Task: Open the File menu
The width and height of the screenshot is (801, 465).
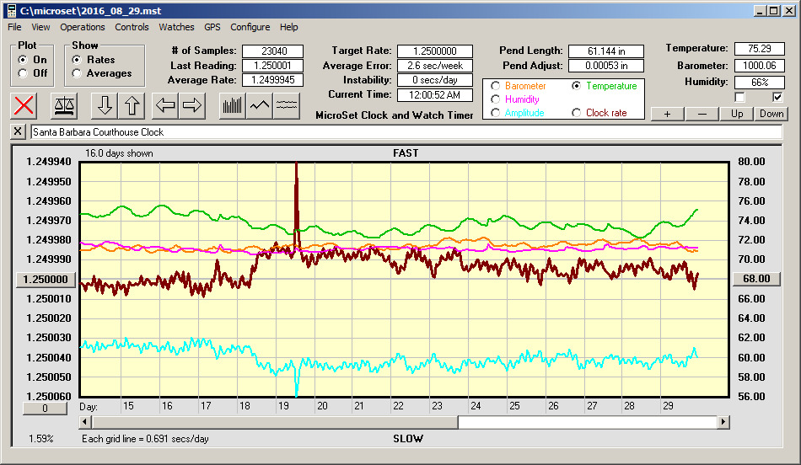Action: click(14, 27)
